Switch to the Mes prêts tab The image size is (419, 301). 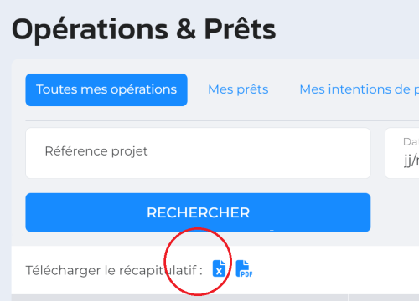(238, 89)
